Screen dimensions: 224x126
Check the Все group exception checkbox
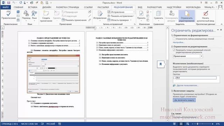pos(174,78)
